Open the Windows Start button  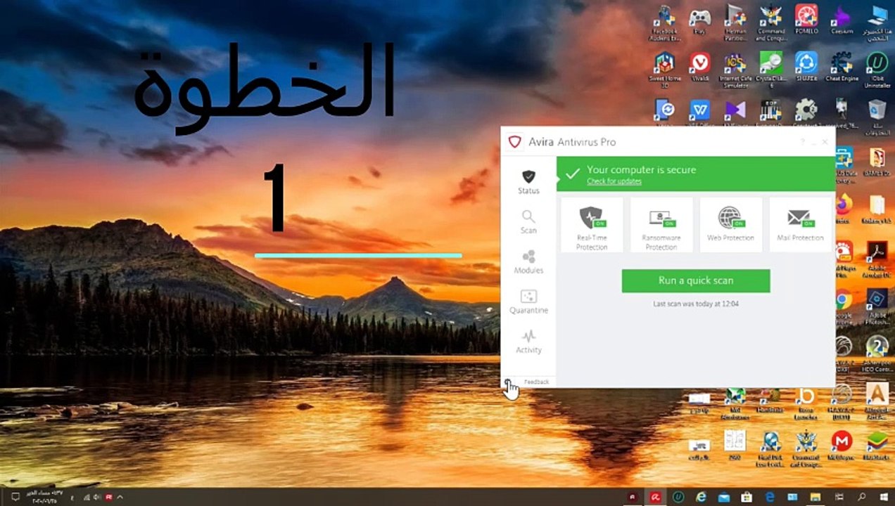(883, 497)
